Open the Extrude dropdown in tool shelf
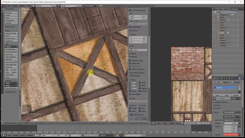 click(11, 47)
